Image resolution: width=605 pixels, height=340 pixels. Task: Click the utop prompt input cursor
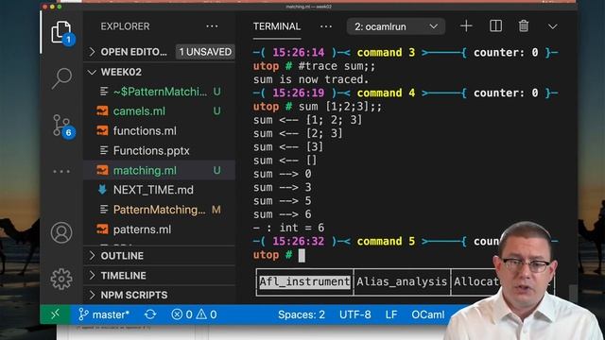[302, 255]
